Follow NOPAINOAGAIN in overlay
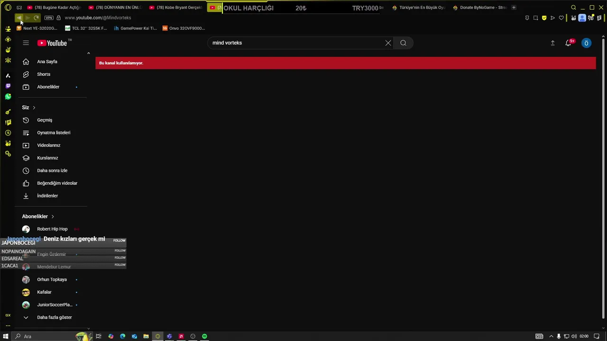 120,251
